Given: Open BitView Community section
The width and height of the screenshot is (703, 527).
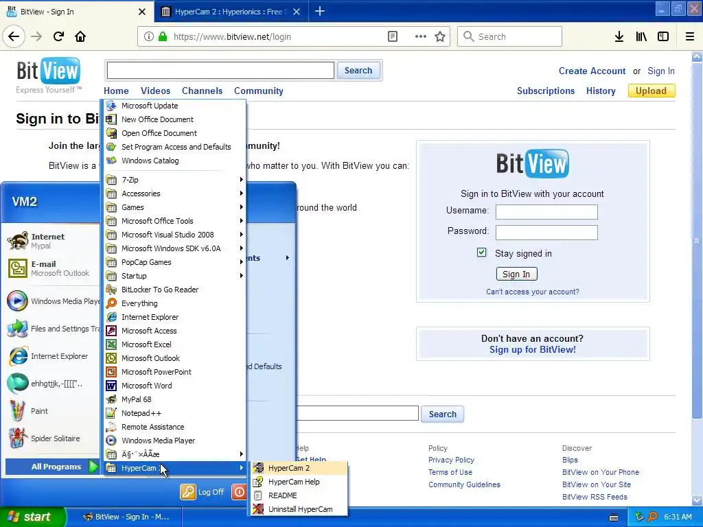Looking at the screenshot, I should 259,91.
